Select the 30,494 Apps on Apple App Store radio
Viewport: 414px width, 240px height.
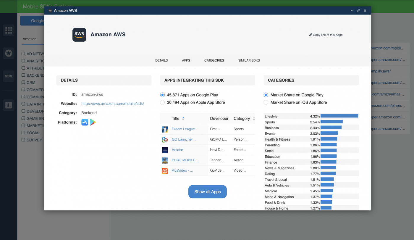pyautogui.click(x=162, y=102)
